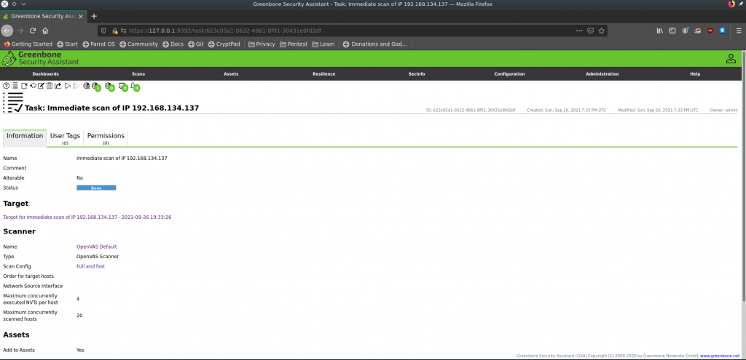The width and height of the screenshot is (746, 360).
Task: Open the task Help icon
Action: 6,86
